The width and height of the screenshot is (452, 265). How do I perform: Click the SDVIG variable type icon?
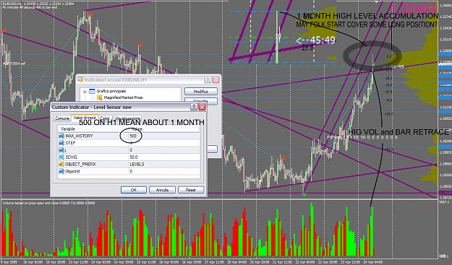coord(61,157)
